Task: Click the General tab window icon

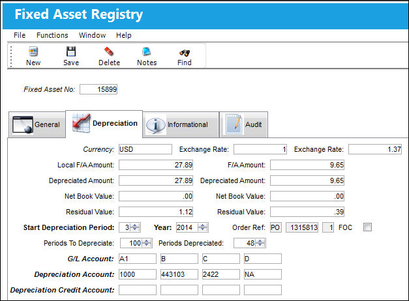Action: (23, 124)
